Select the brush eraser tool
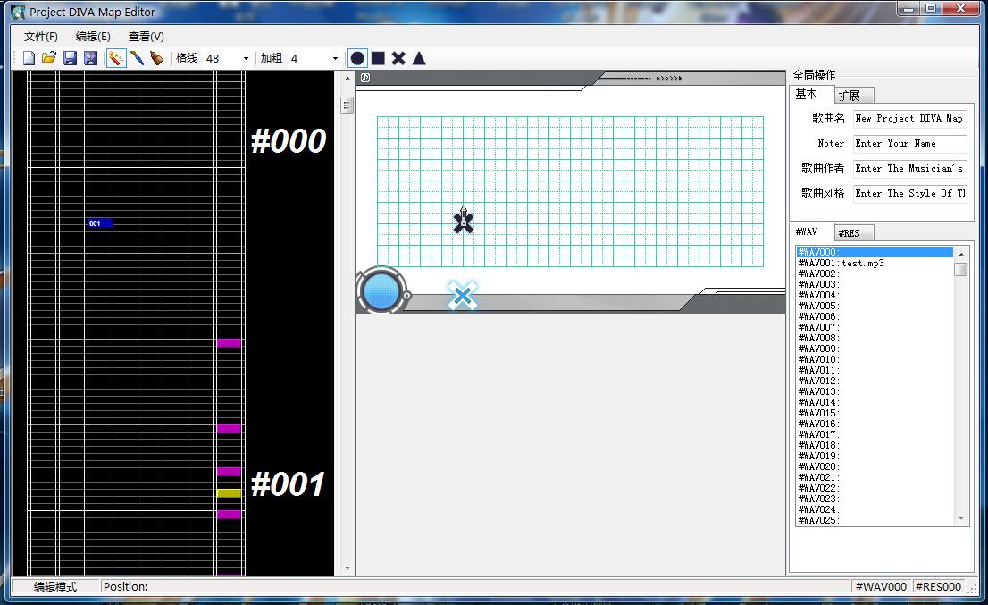 [x=157, y=59]
